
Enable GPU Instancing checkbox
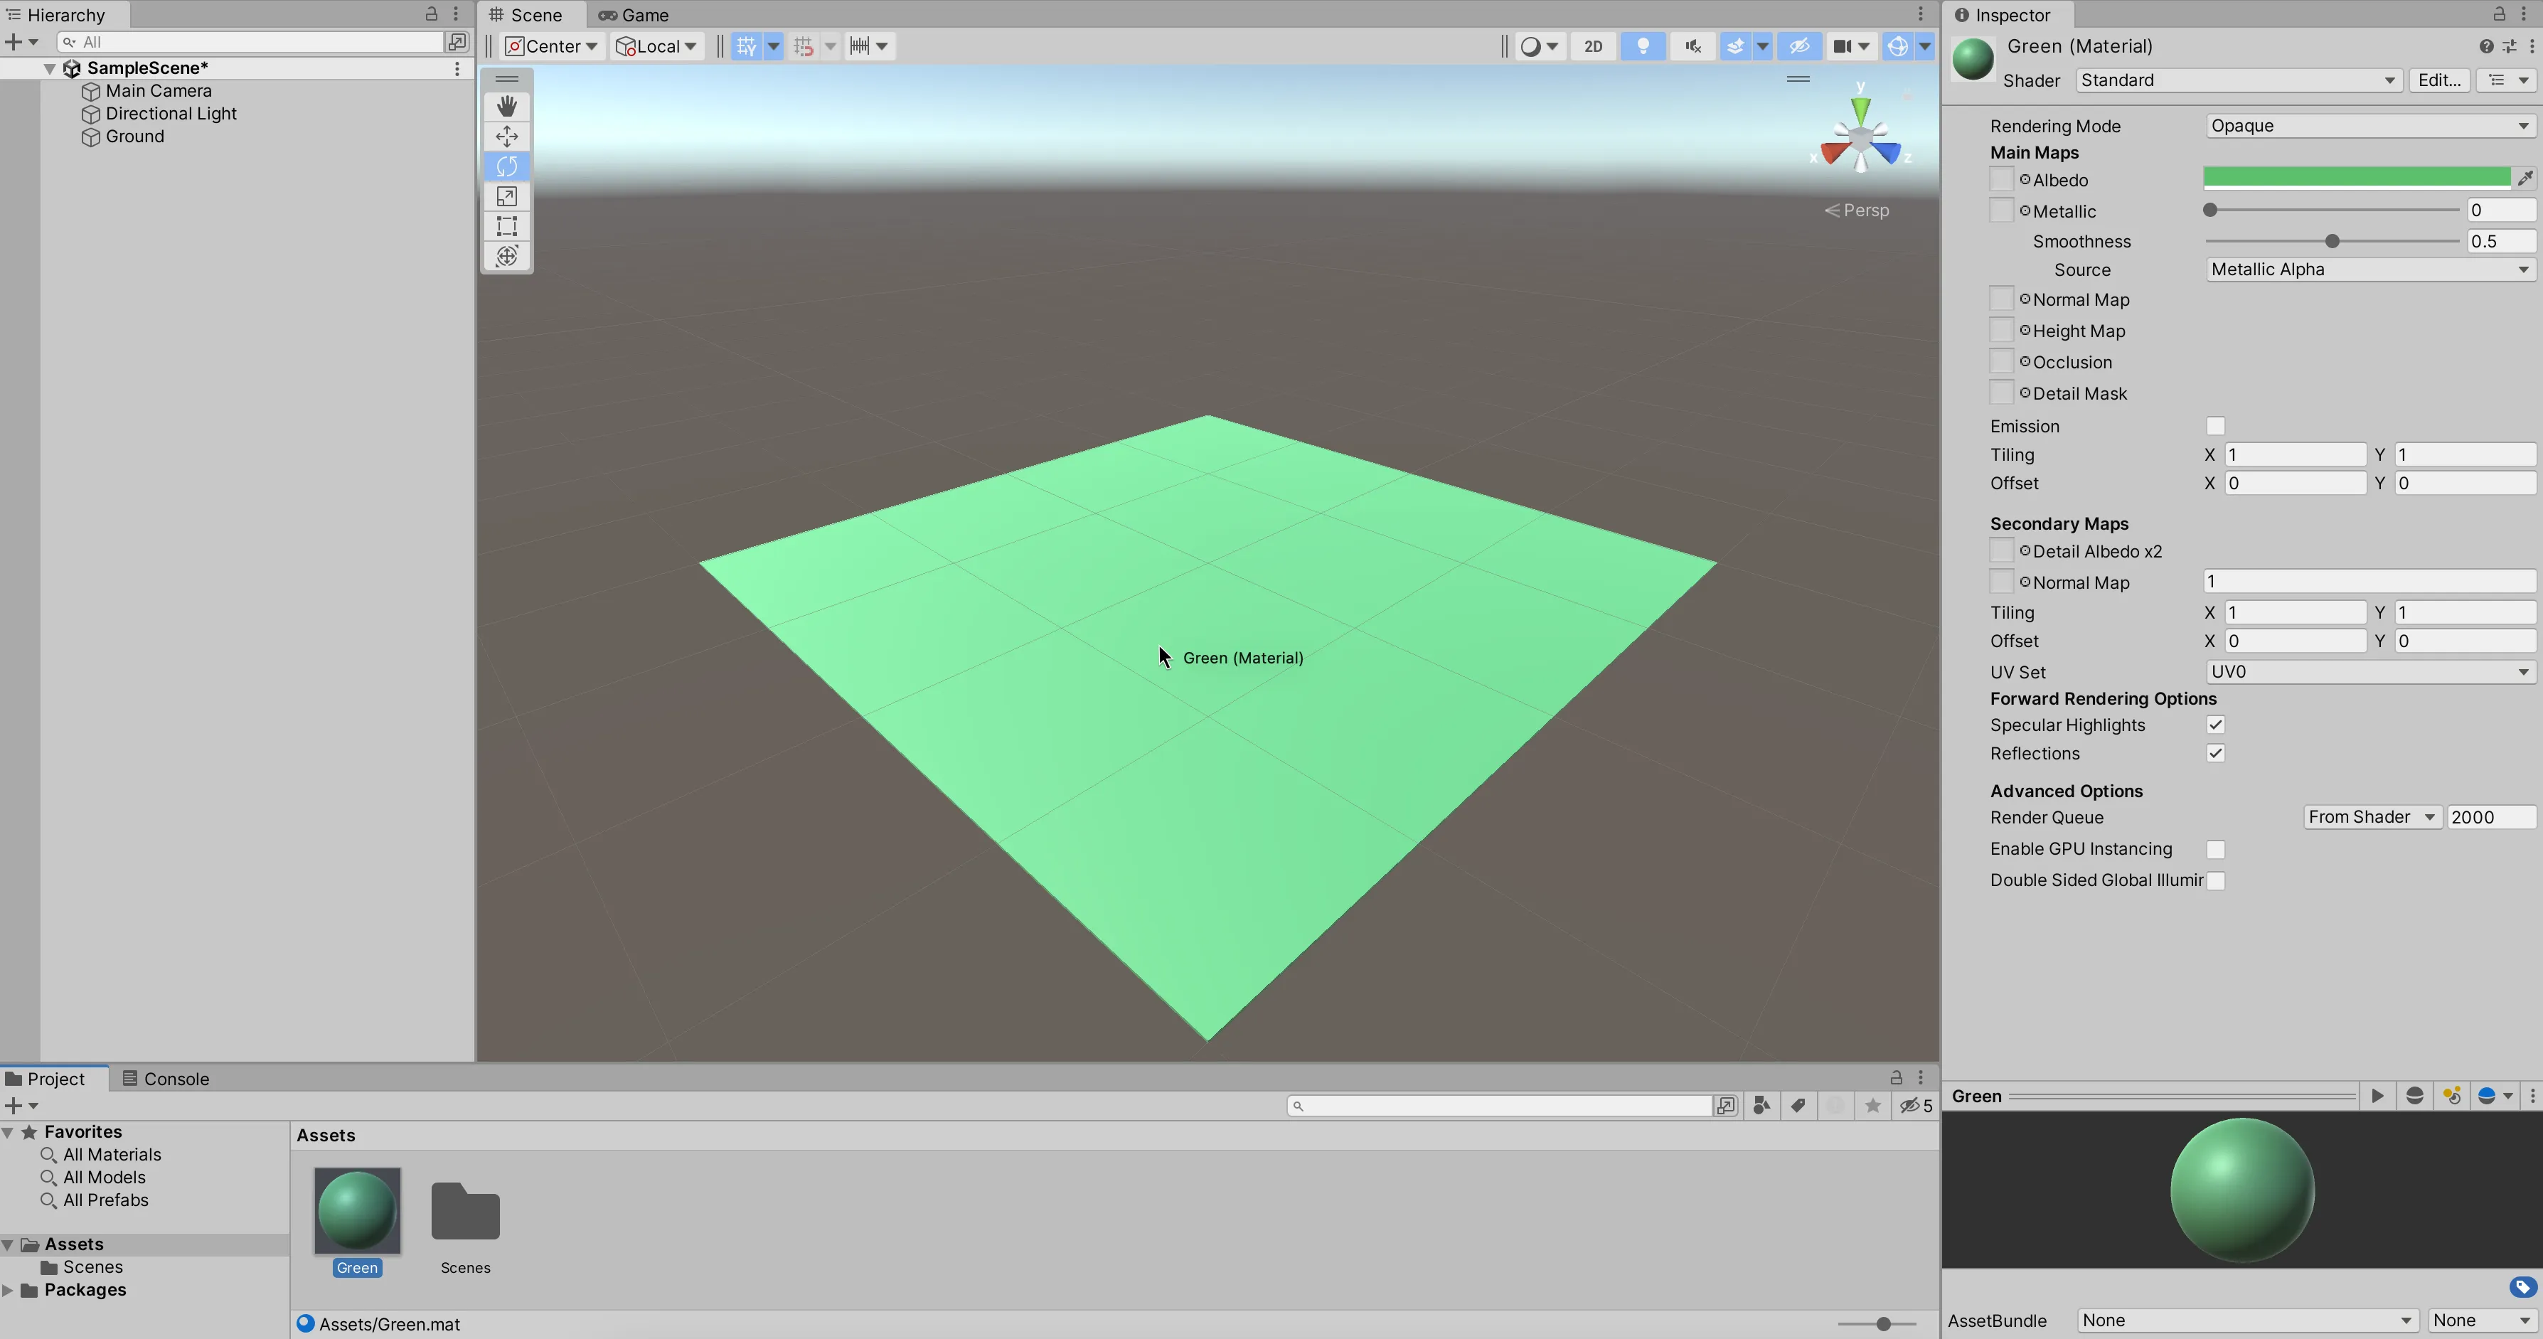coord(2215,849)
